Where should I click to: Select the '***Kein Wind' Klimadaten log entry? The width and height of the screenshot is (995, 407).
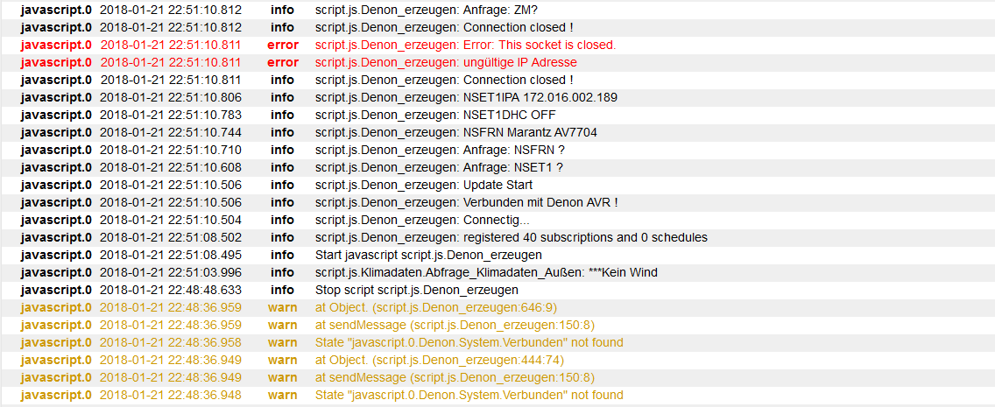[486, 272]
